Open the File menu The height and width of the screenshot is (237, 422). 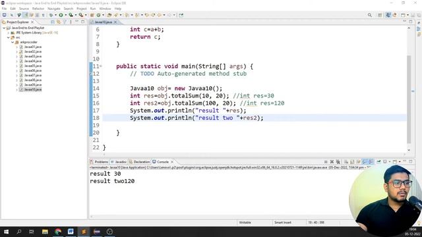(x=4, y=9)
